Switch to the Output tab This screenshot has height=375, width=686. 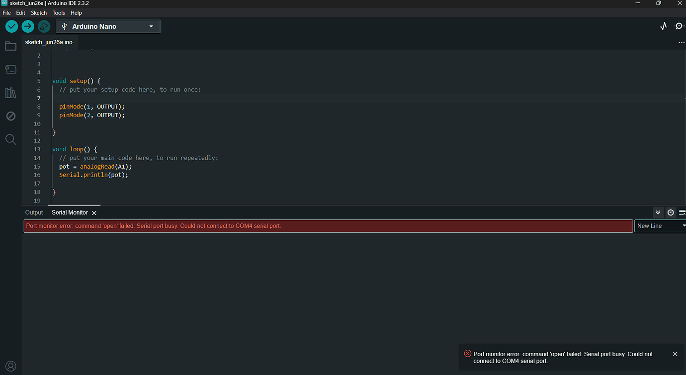click(x=33, y=212)
